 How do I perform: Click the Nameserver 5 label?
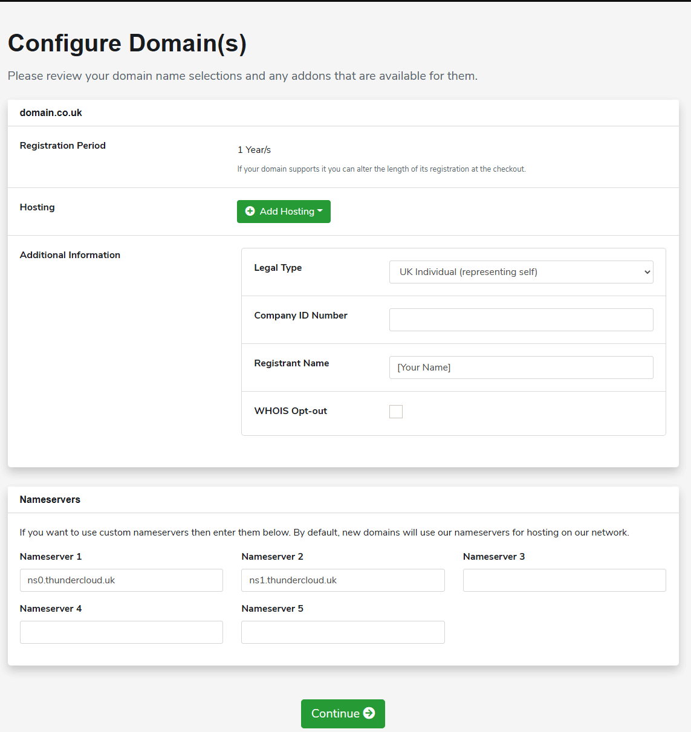[x=273, y=609]
